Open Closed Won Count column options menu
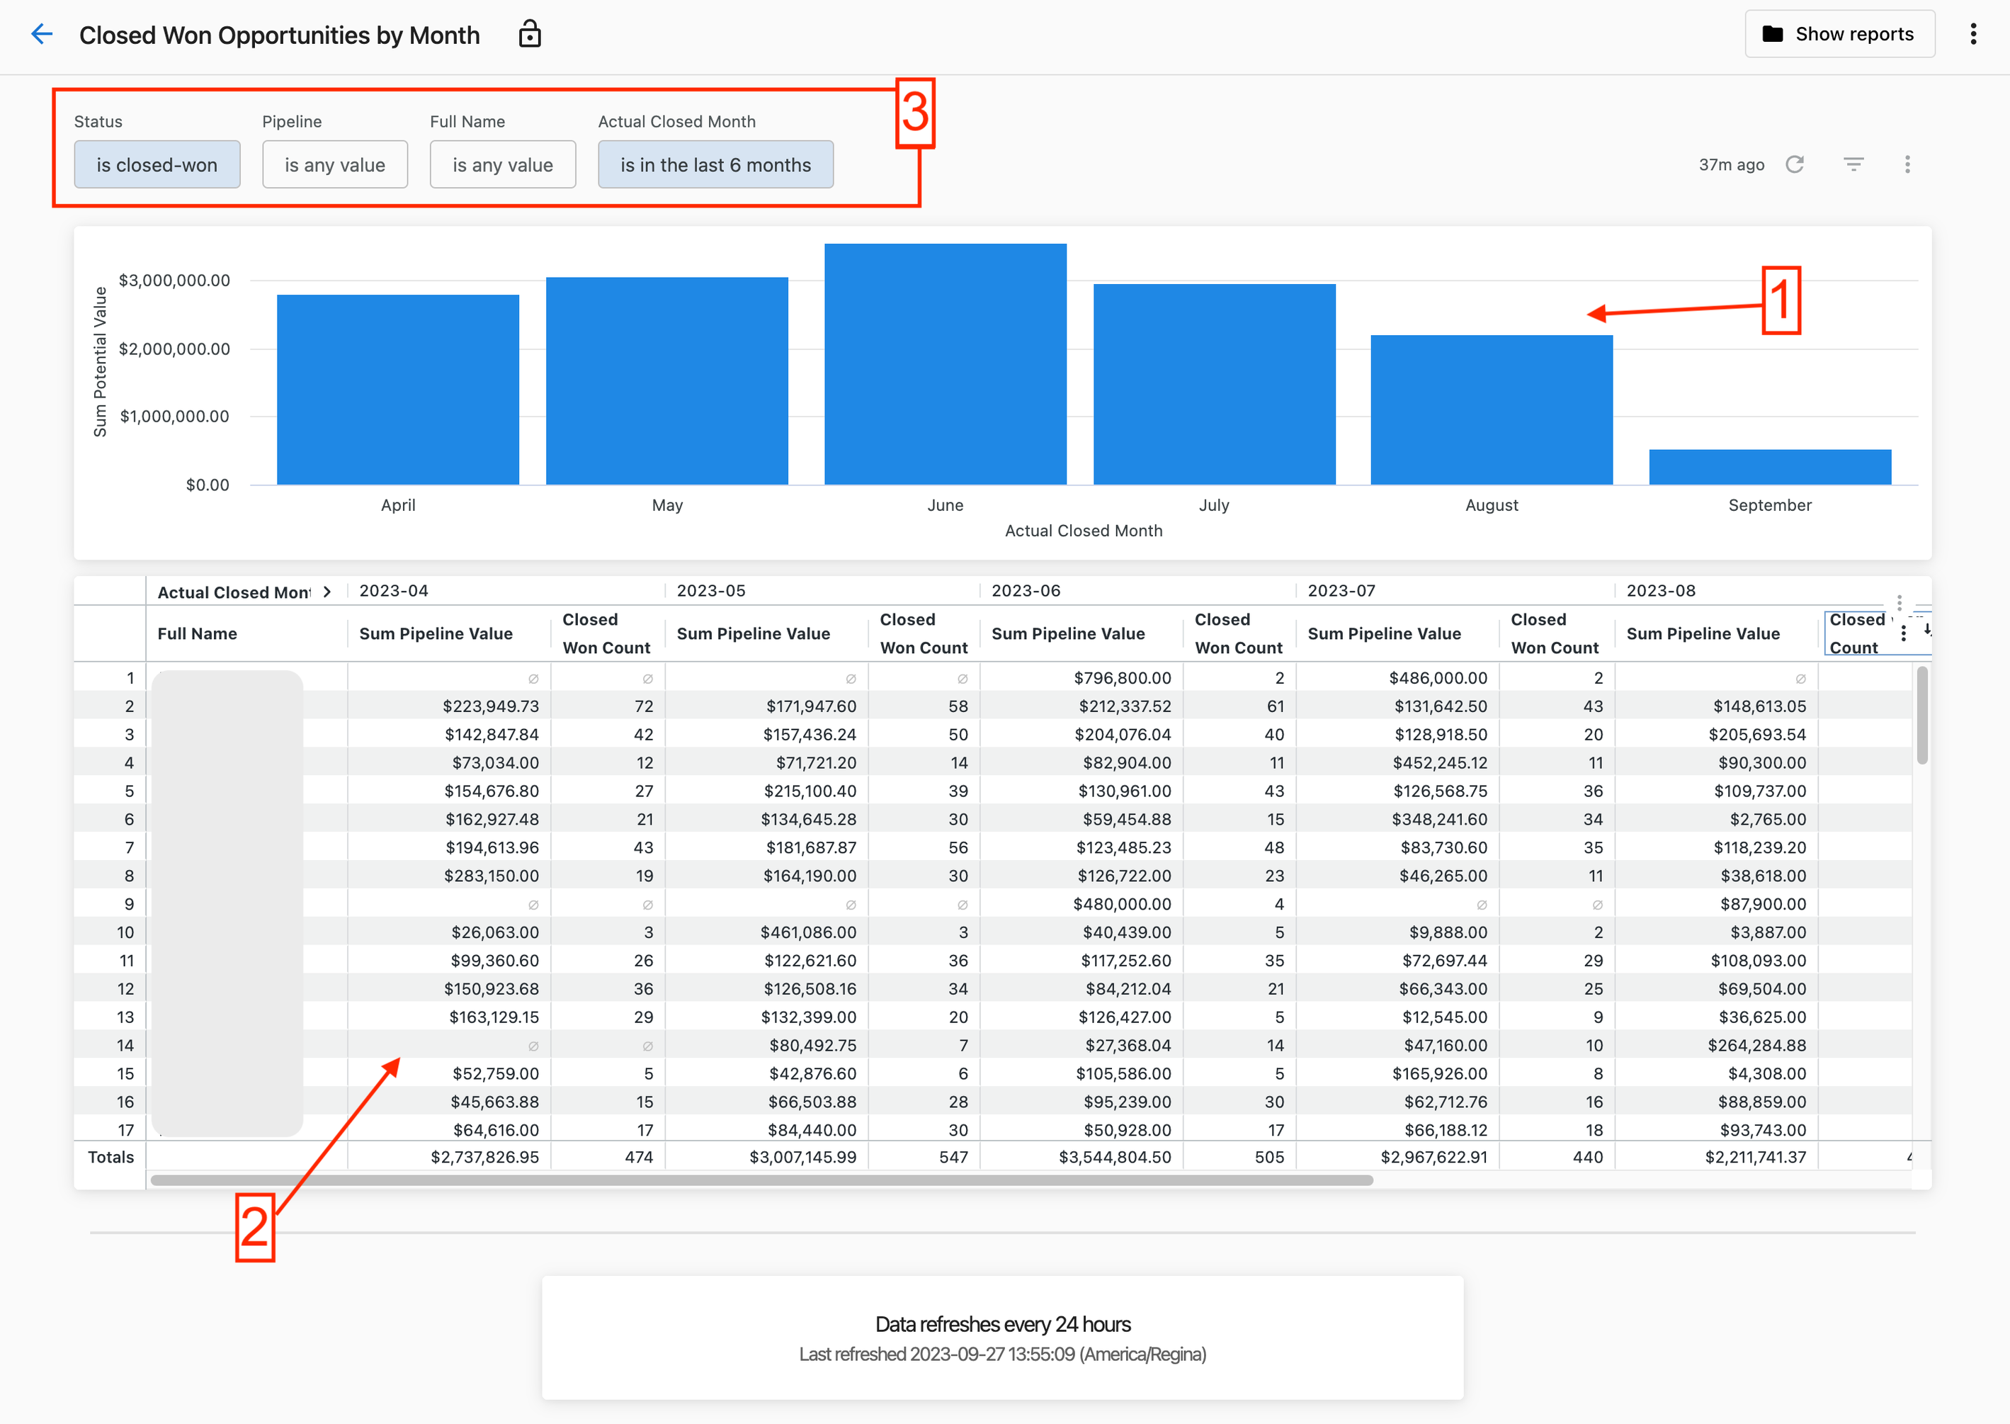 [x=1903, y=633]
